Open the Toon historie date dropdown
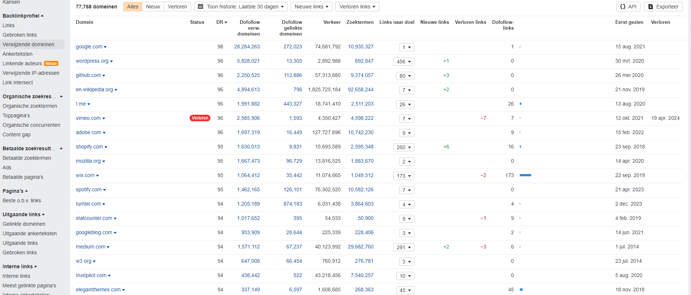This screenshot has width=691, height=295. tap(241, 7)
